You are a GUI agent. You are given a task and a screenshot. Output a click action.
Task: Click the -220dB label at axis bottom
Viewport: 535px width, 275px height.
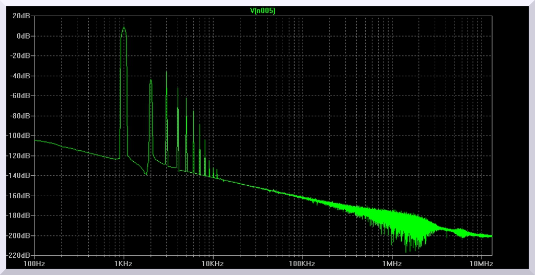[20, 256]
